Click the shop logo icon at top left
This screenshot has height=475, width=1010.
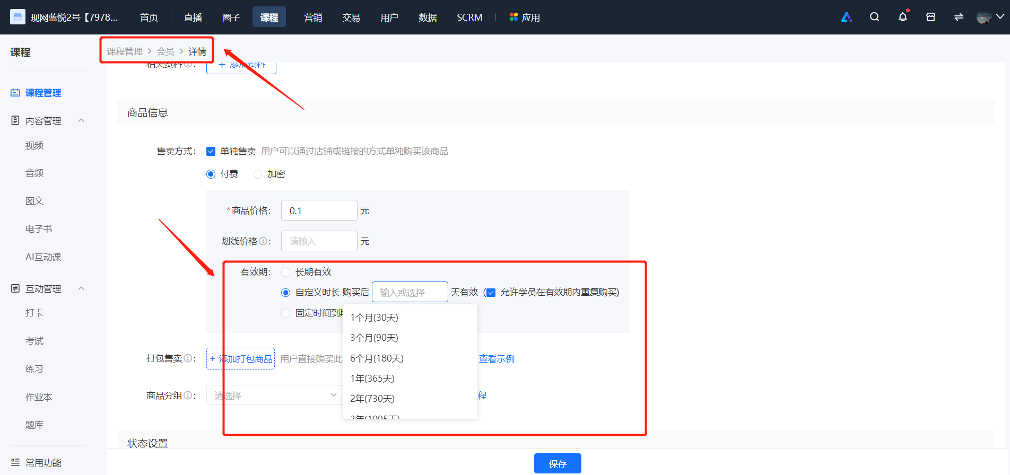tap(18, 17)
